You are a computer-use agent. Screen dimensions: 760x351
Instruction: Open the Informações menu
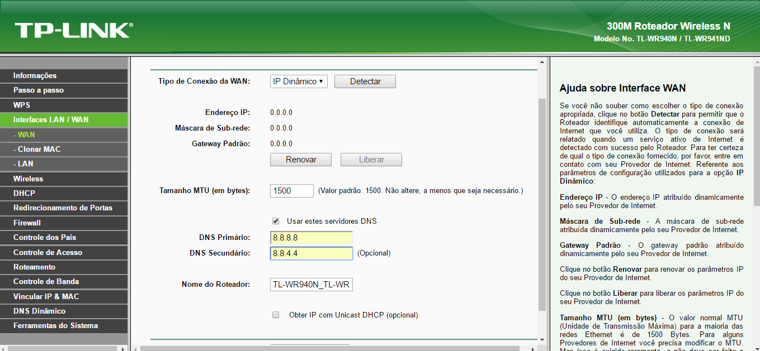(x=64, y=75)
